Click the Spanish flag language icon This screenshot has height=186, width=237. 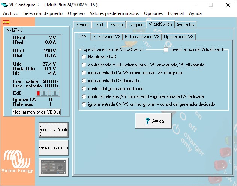6,22
